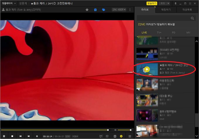Play the 톰과 제리 broadcast thumbnail
This screenshot has width=199, height=139.
click(147, 69)
